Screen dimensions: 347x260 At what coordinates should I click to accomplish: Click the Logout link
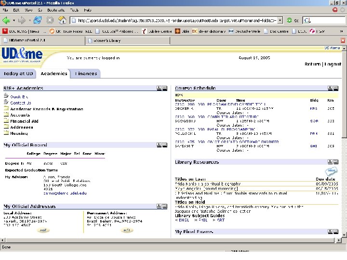point(333,64)
